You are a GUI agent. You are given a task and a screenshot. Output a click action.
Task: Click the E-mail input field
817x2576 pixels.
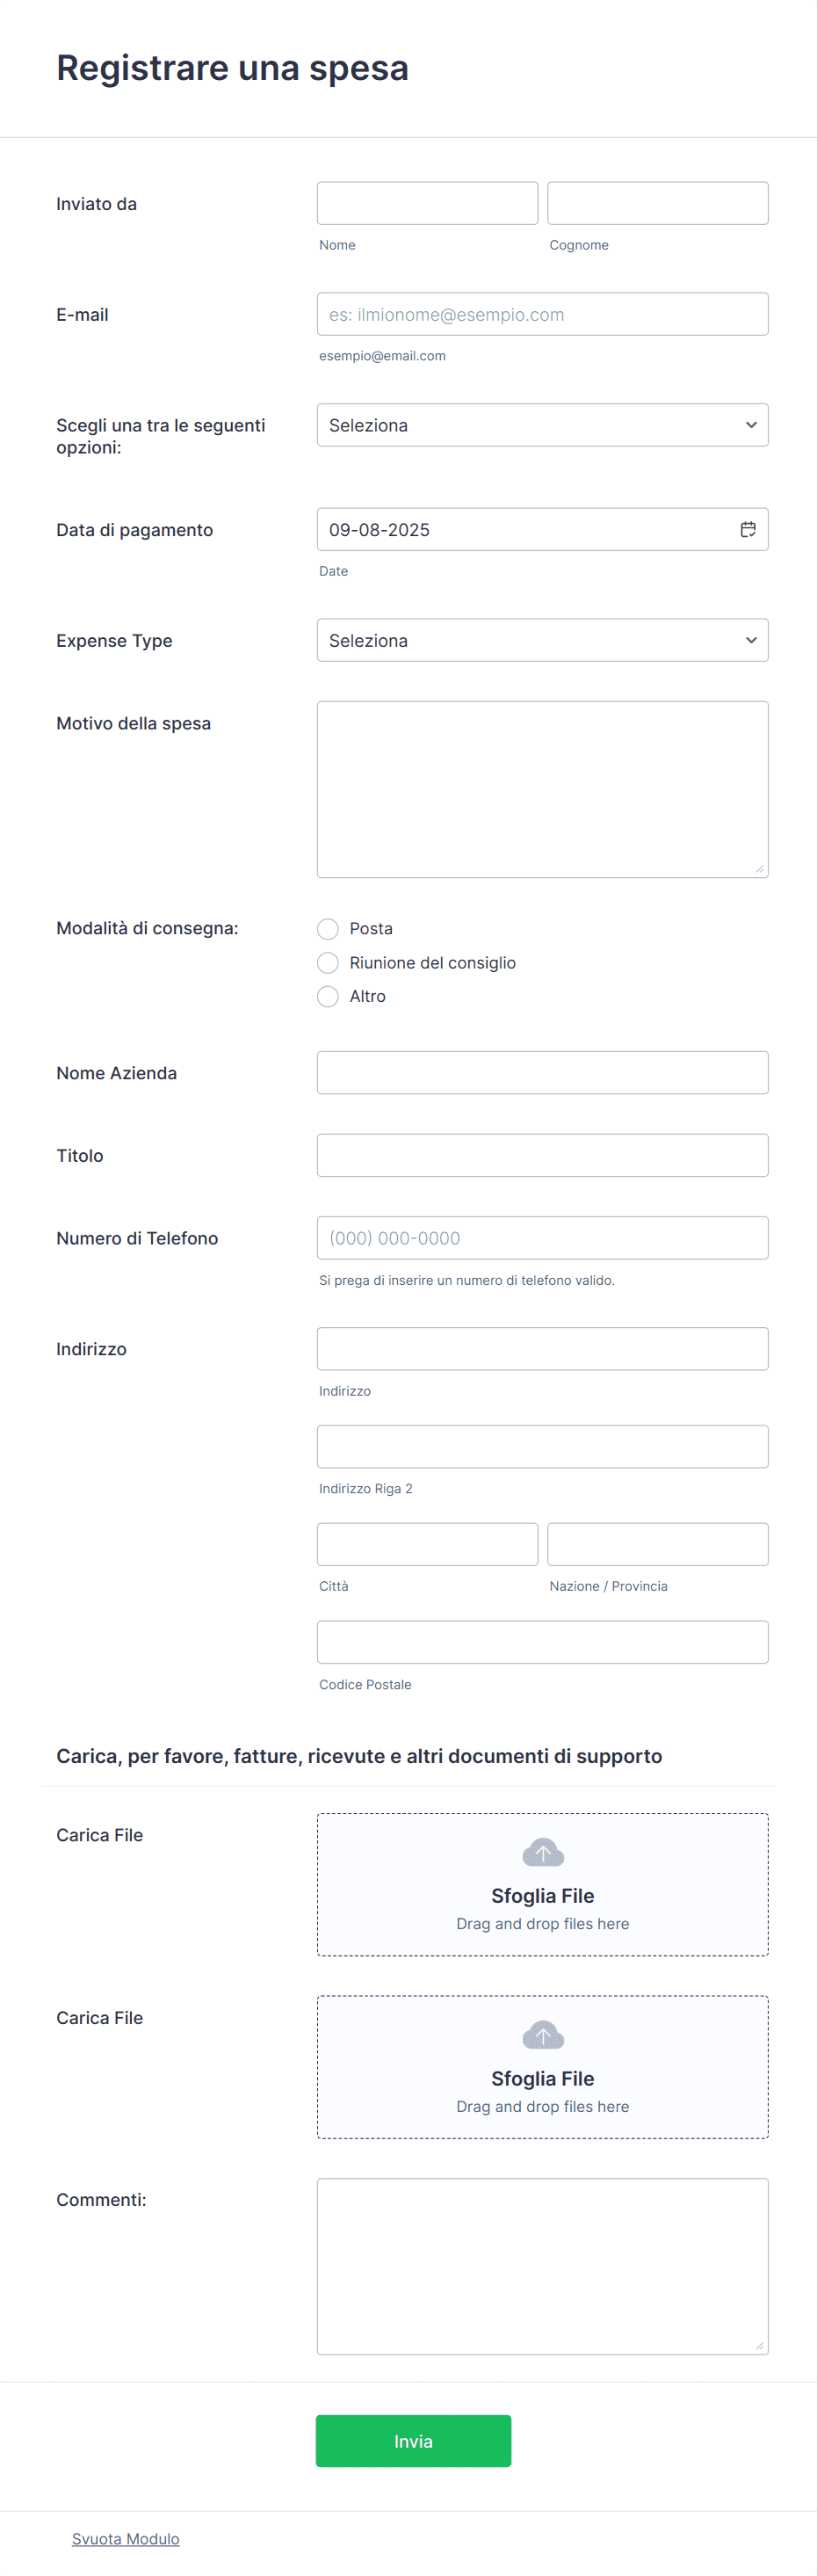[542, 314]
